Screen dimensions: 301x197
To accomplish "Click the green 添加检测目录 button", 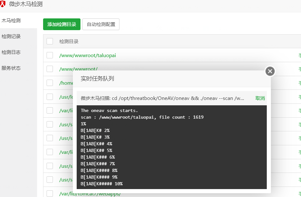I will 61,24.
